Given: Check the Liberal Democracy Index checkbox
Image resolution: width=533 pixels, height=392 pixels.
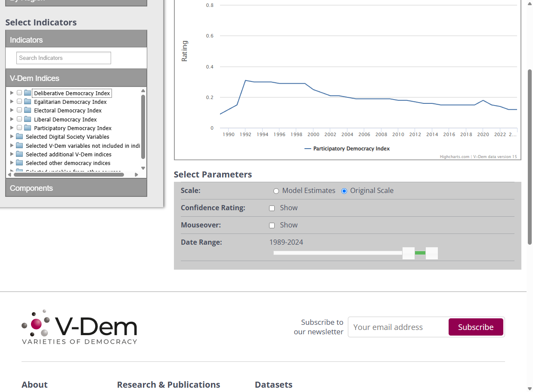Looking at the screenshot, I should click(19, 119).
